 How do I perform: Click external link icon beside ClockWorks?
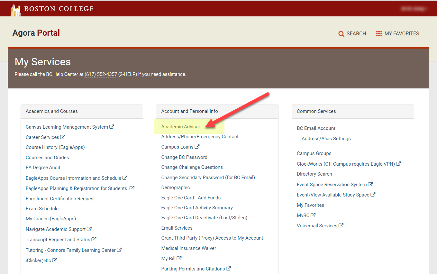[x=398, y=163]
